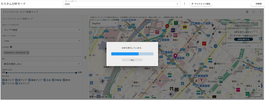The height and width of the screenshot is (101, 265).
Task: Click 分析を実行する button
Action: (243, 39)
